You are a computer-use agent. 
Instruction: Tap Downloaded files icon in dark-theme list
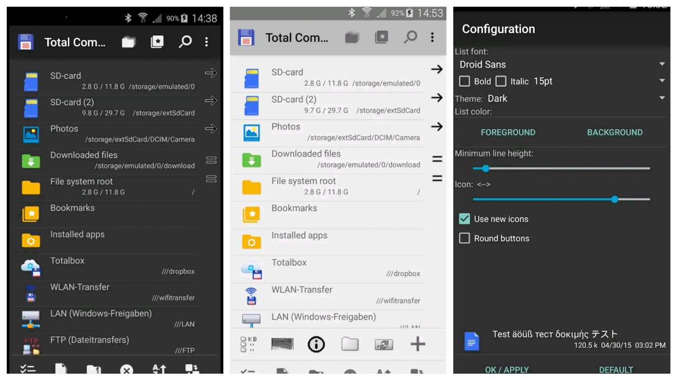31,161
